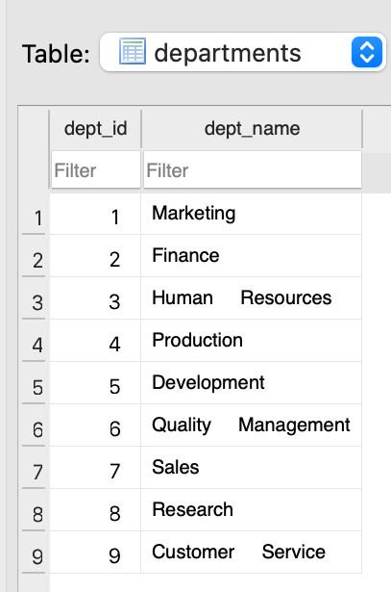Select the Research cell
Image resolution: width=391 pixels, height=592 pixels.
[252, 509]
